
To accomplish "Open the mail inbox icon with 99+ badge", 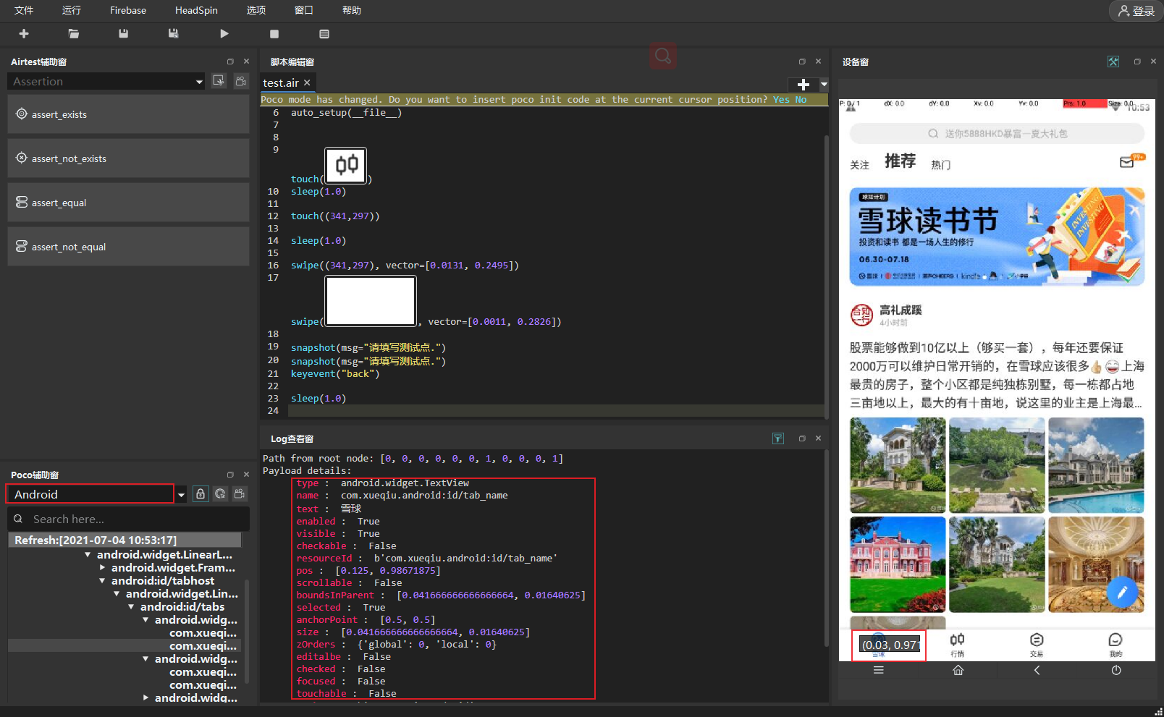I will click(1129, 162).
